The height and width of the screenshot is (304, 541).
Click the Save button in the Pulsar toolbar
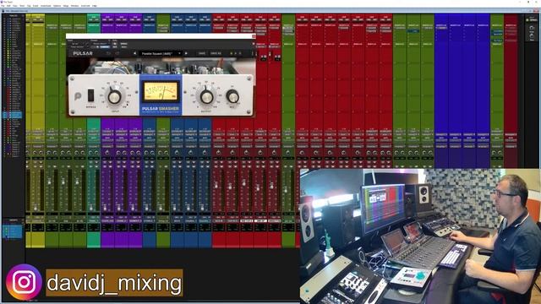click(202, 53)
